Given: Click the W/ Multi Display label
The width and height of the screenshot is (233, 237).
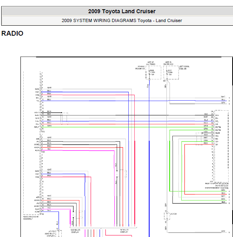Looking at the screenshot, I should pyautogui.click(x=124, y=231).
